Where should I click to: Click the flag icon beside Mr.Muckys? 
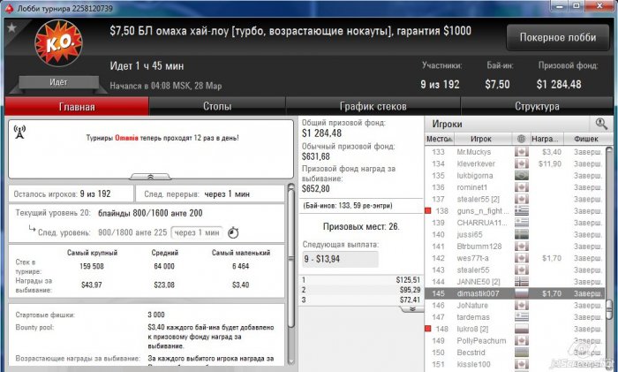pos(522,152)
